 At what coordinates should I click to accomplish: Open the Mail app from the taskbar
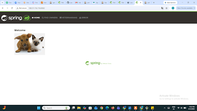96,108
